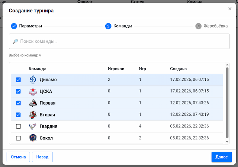Close the tournament creation dialog
This screenshot has width=238, height=167.
tap(229, 9)
